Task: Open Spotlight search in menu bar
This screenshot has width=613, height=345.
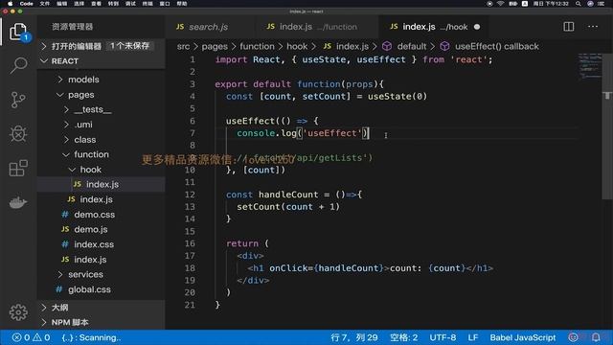Action: 578,4
